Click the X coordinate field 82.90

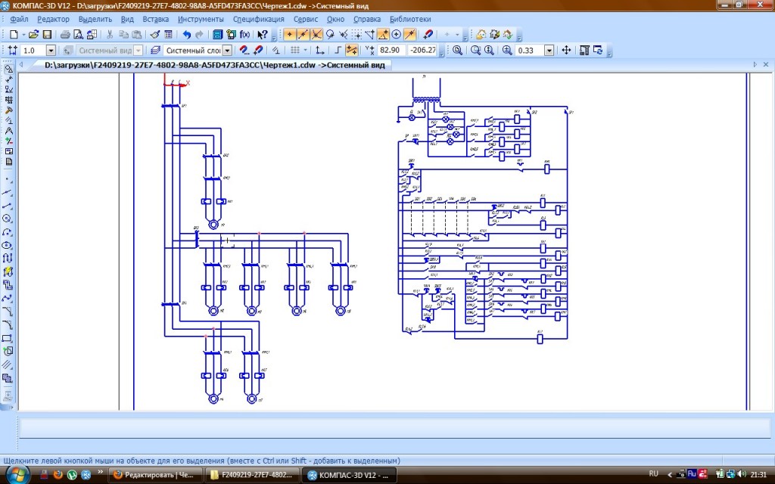pyautogui.click(x=391, y=50)
